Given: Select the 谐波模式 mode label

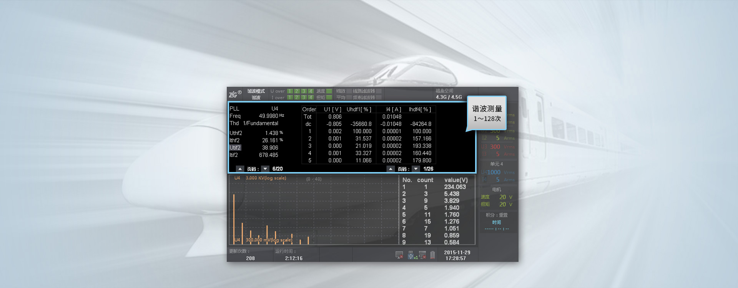Looking at the screenshot, I should pos(256,91).
